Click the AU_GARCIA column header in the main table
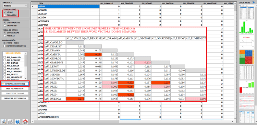Image resolution: width=257 pixels, height=125 pixels. point(172,3)
